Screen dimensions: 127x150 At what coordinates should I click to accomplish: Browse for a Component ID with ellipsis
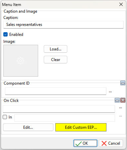(x=110, y=92)
